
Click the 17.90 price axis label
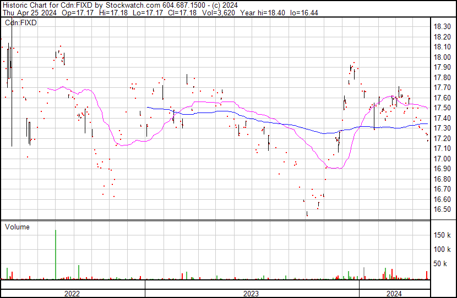point(442,68)
